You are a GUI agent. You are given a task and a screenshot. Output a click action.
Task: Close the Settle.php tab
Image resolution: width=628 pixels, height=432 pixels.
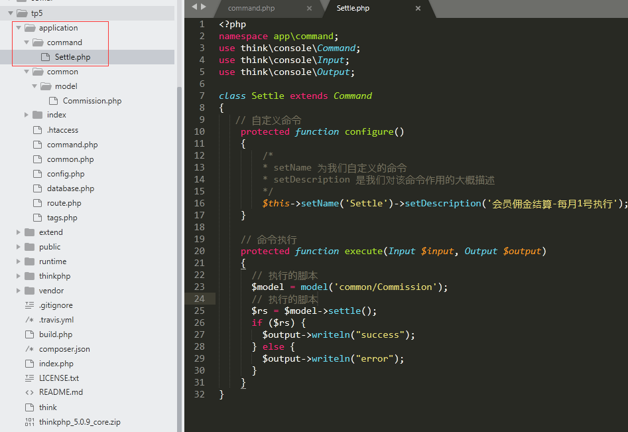tap(418, 9)
